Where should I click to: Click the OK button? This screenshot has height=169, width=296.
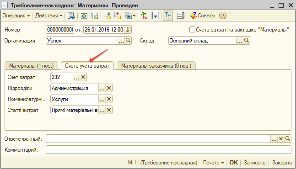click(x=233, y=163)
